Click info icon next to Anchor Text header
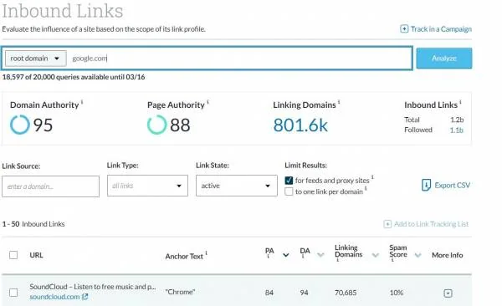 point(206,252)
